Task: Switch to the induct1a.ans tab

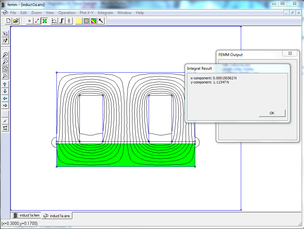Action: point(57,216)
